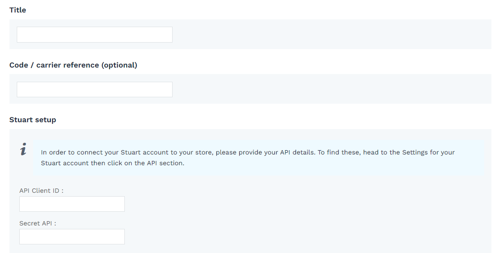This screenshot has width=500, height=253.
Task: Click the Title input field
Action: pos(94,34)
